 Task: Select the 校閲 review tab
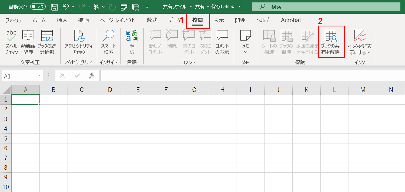198,20
